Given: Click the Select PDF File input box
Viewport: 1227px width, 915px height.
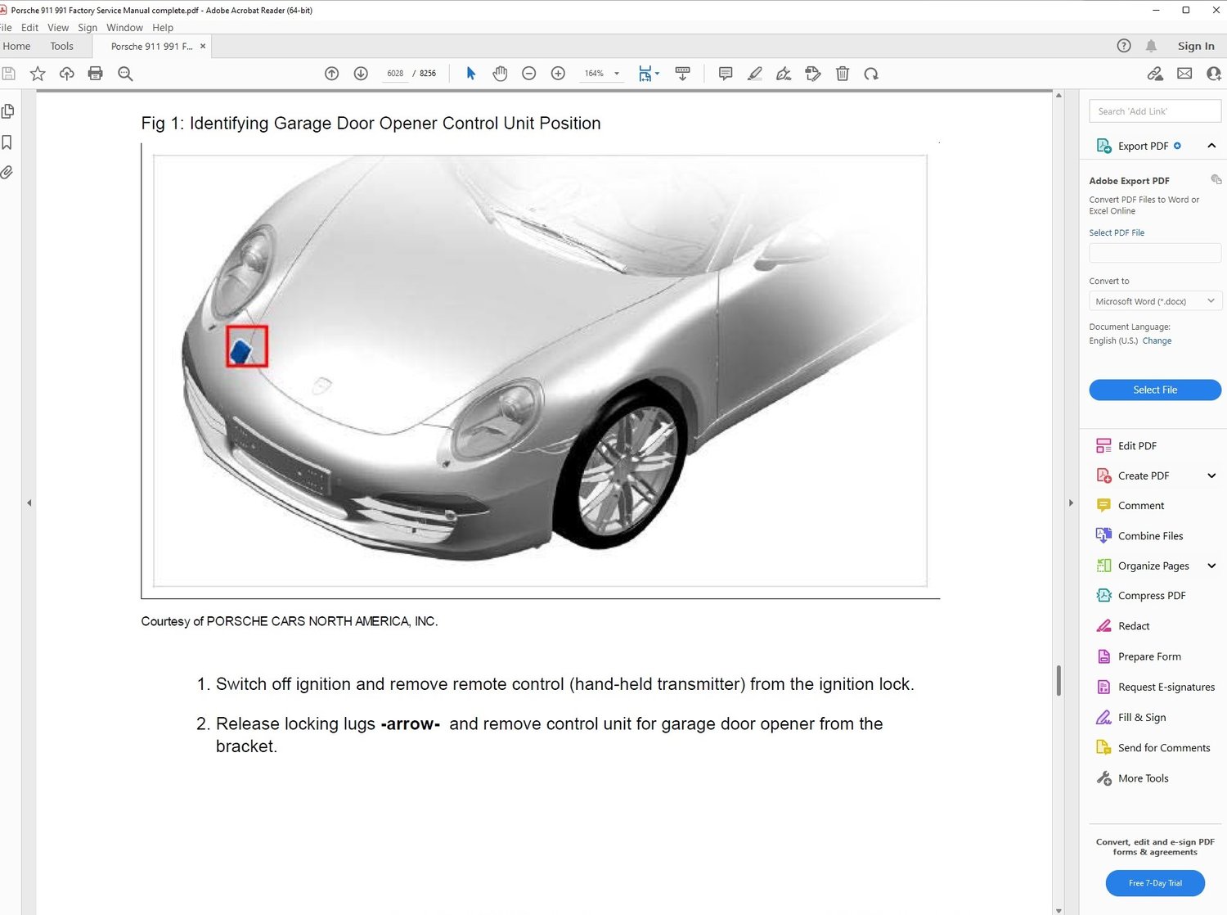Looking at the screenshot, I should [x=1155, y=253].
